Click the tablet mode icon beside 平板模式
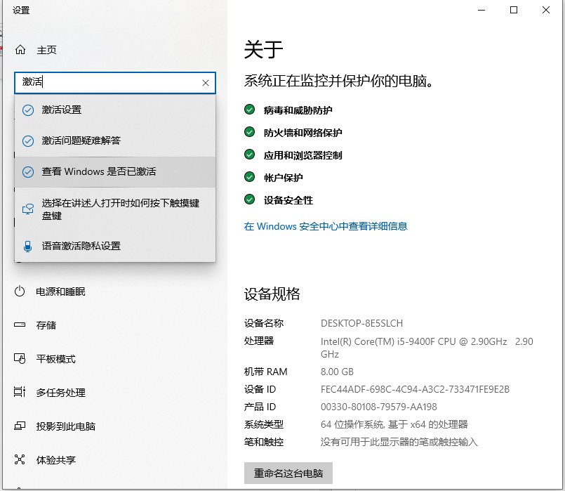Viewport: 565px width, 491px height. coord(20,359)
